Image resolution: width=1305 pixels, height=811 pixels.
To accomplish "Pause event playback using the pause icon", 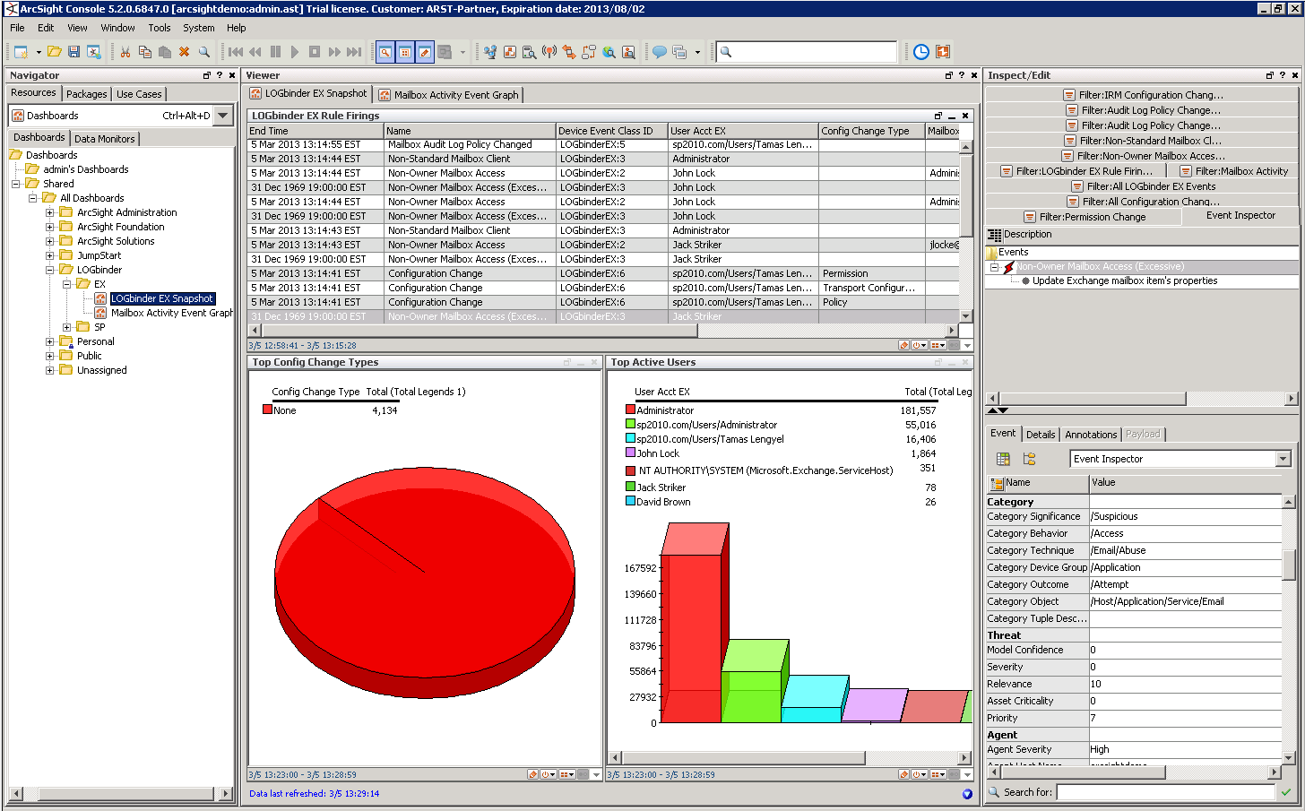I will click(x=274, y=52).
